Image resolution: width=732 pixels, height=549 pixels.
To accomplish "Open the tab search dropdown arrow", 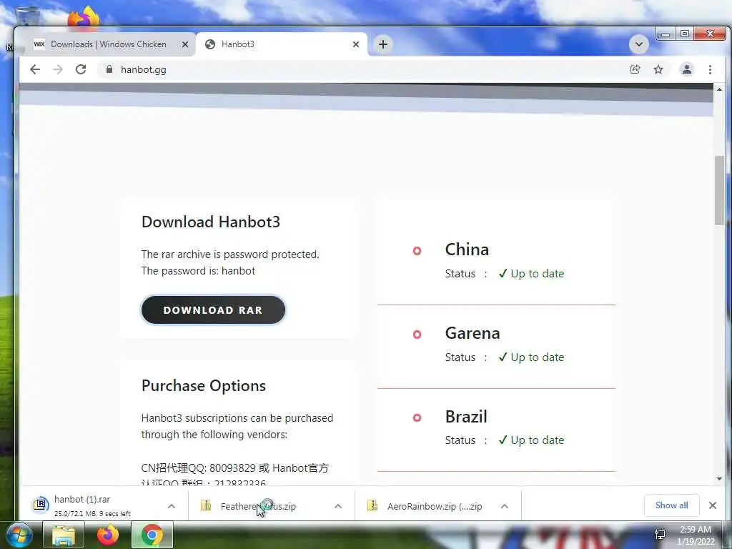I will (638, 44).
